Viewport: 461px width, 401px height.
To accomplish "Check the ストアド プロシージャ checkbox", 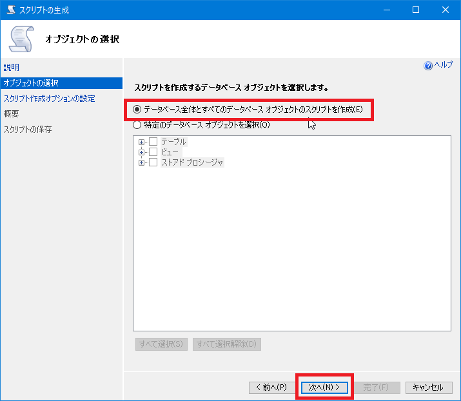I will point(153,162).
